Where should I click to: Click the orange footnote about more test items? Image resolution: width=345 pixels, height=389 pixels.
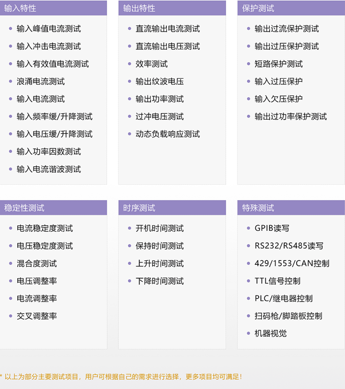[x=123, y=377]
